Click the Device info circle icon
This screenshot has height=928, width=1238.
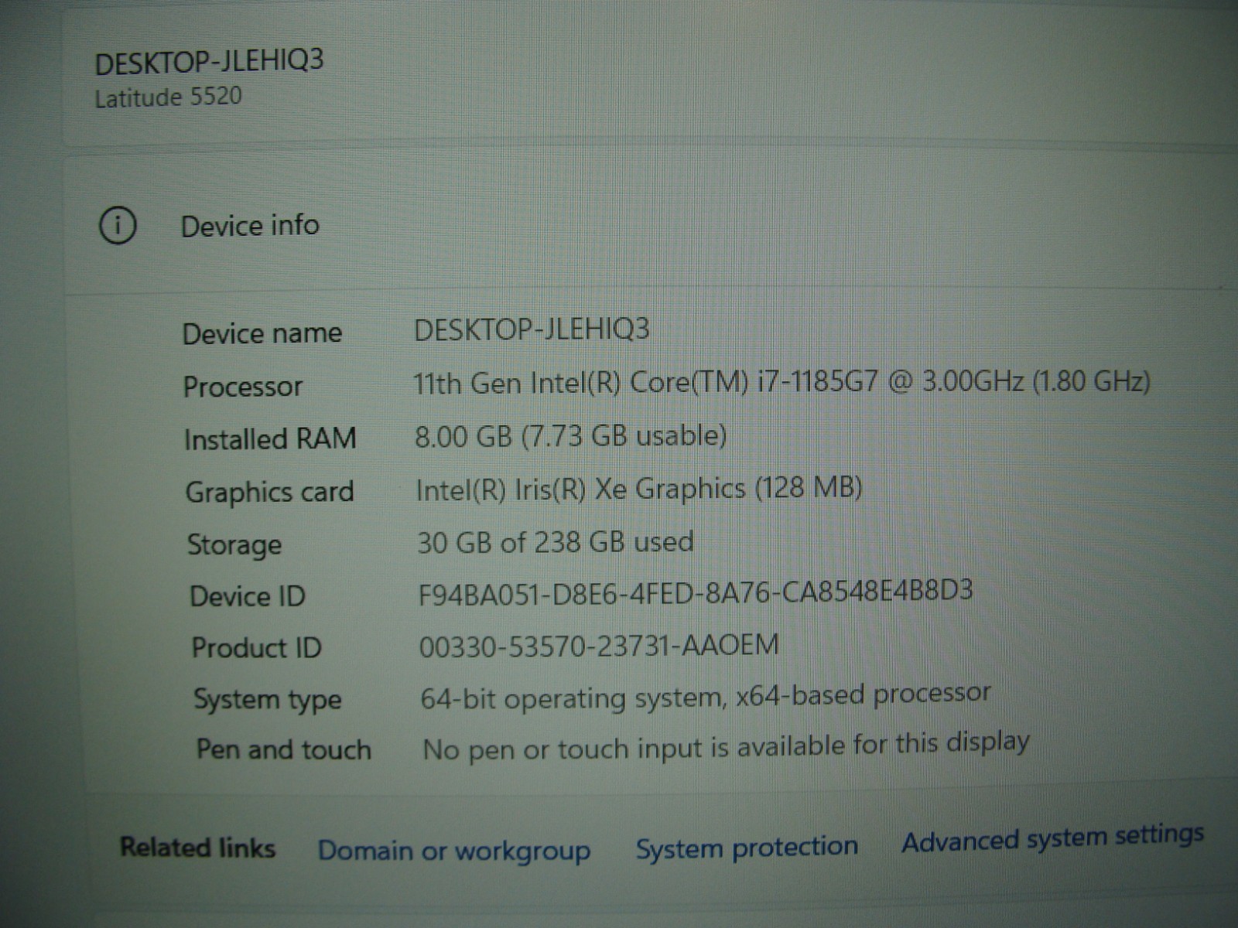[118, 226]
